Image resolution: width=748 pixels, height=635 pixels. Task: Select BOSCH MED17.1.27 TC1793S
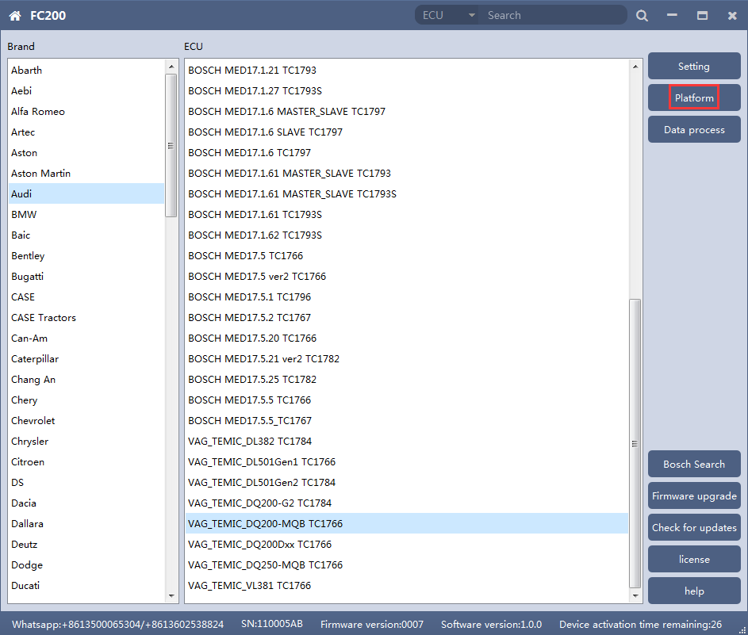407,90
